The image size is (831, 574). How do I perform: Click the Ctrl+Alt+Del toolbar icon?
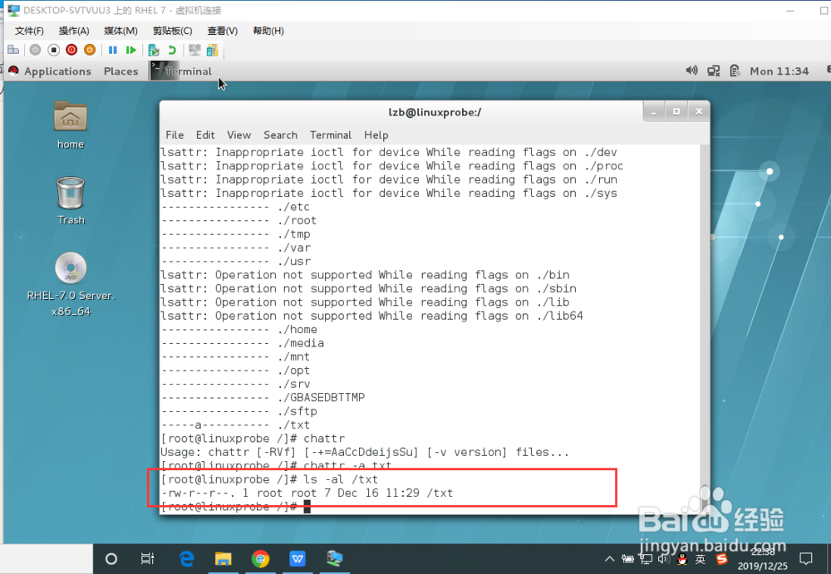[13, 50]
